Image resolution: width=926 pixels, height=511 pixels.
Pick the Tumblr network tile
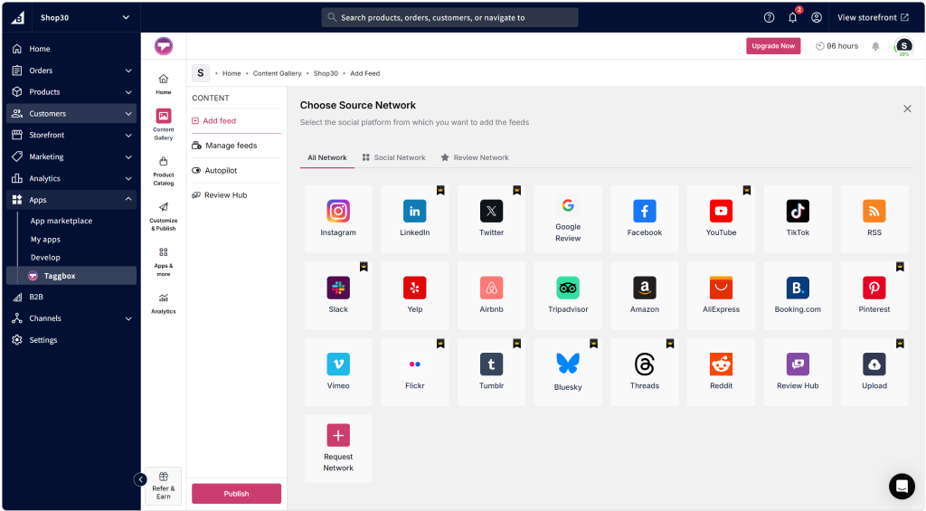pyautogui.click(x=491, y=372)
